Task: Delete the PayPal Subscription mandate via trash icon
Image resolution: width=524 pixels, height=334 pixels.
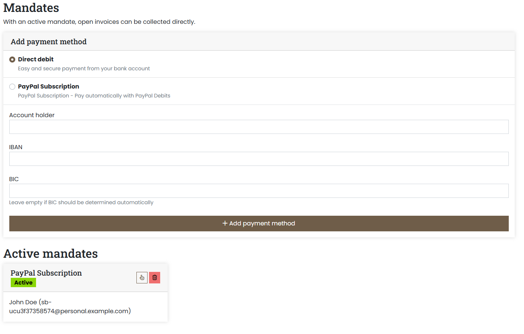Action: coord(154,277)
